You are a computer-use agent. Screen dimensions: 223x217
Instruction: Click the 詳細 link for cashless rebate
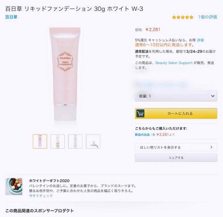coord(201,40)
